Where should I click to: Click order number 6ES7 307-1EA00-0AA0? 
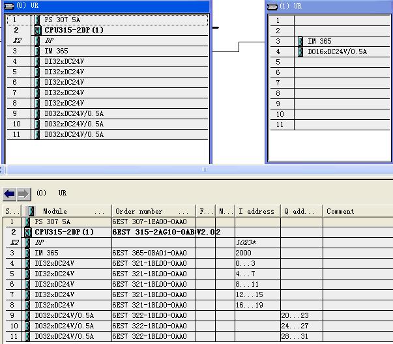pyautogui.click(x=150, y=222)
